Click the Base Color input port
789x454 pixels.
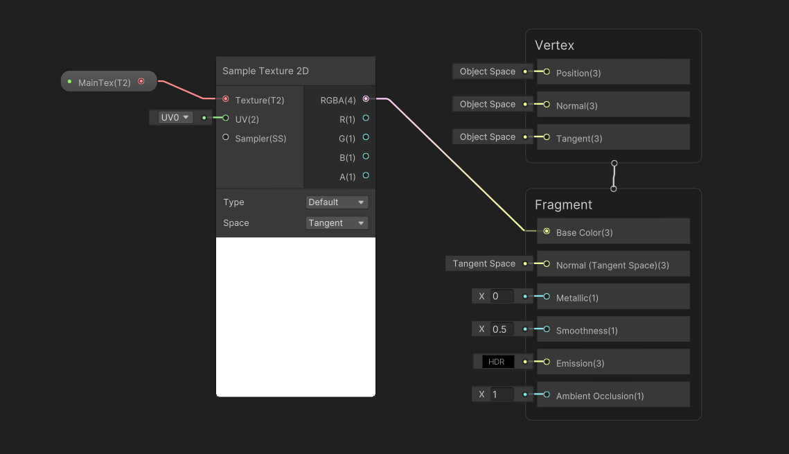[547, 232]
